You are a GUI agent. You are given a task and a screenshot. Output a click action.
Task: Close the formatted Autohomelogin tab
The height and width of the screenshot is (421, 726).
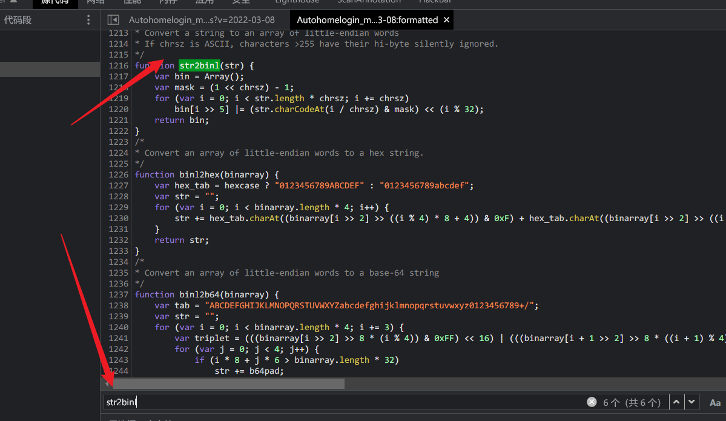tap(446, 20)
